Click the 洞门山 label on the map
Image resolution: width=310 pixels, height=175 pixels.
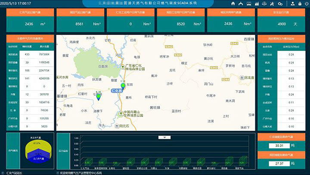coord(208,84)
